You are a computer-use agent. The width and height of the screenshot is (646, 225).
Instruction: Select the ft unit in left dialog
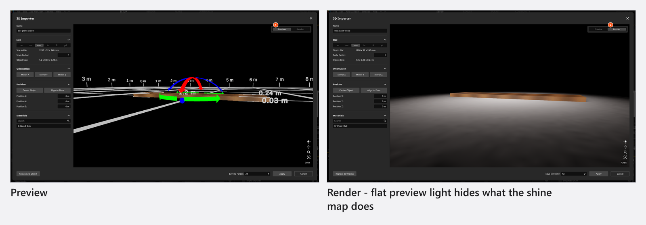tap(57, 45)
